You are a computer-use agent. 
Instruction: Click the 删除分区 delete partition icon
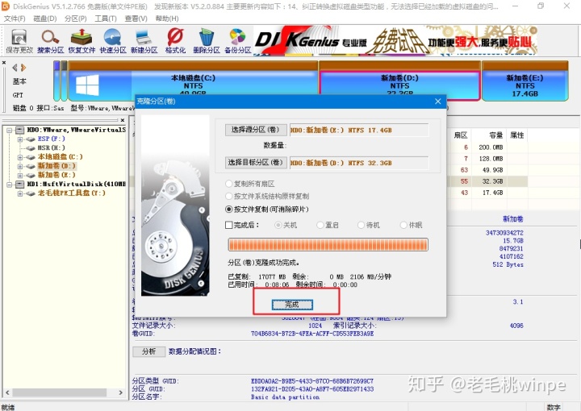tap(207, 40)
